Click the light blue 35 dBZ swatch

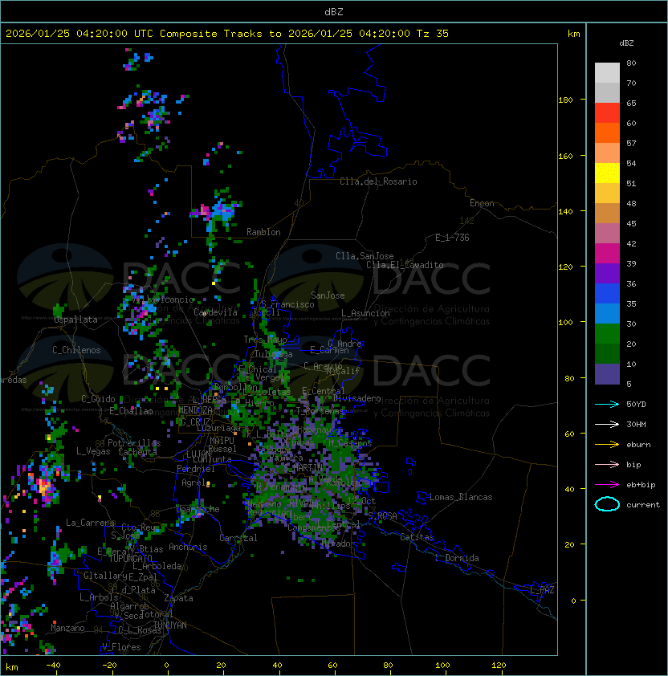pyautogui.click(x=607, y=313)
